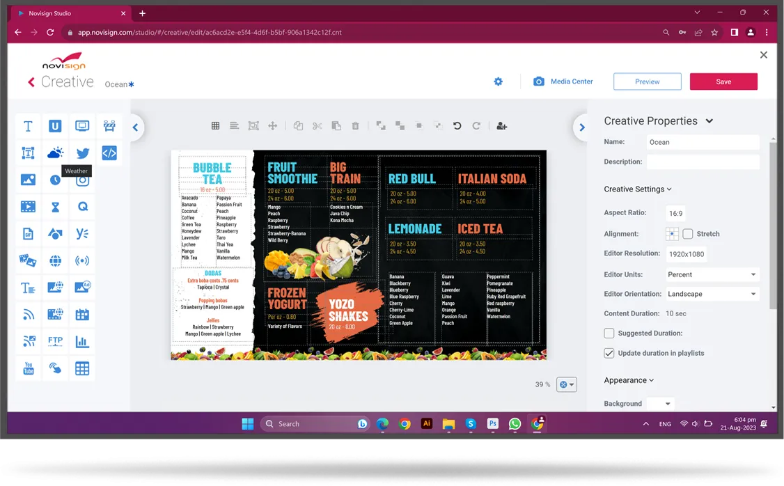Insert a YouTube widget
784x486 pixels.
click(28, 368)
